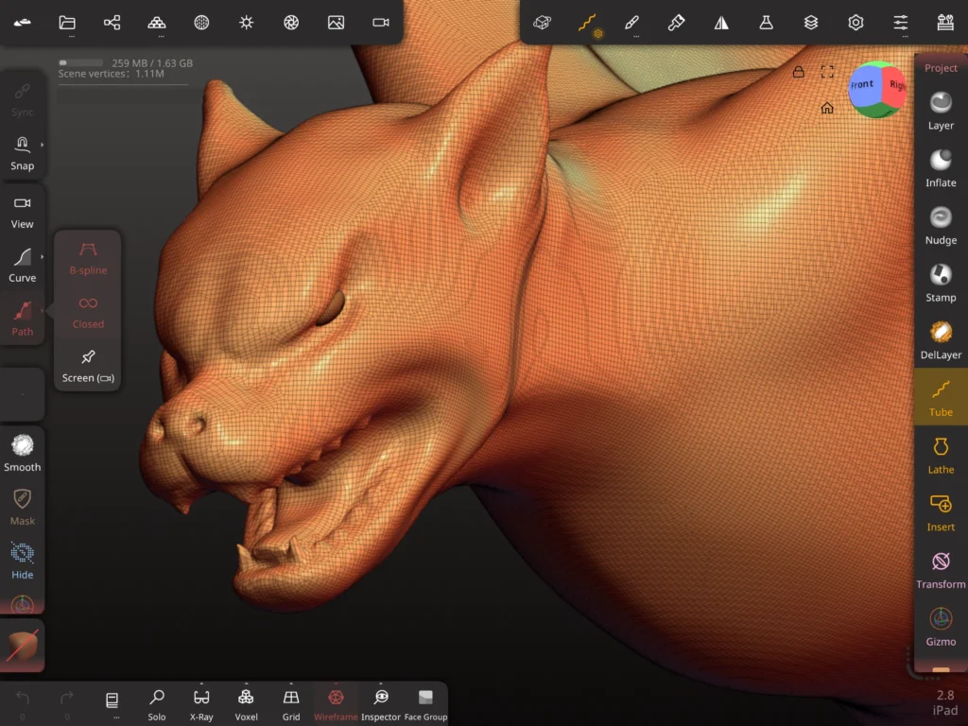Viewport: 968px width, 726px height.
Task: Expand the Curve options arrow
Action: tap(42, 256)
